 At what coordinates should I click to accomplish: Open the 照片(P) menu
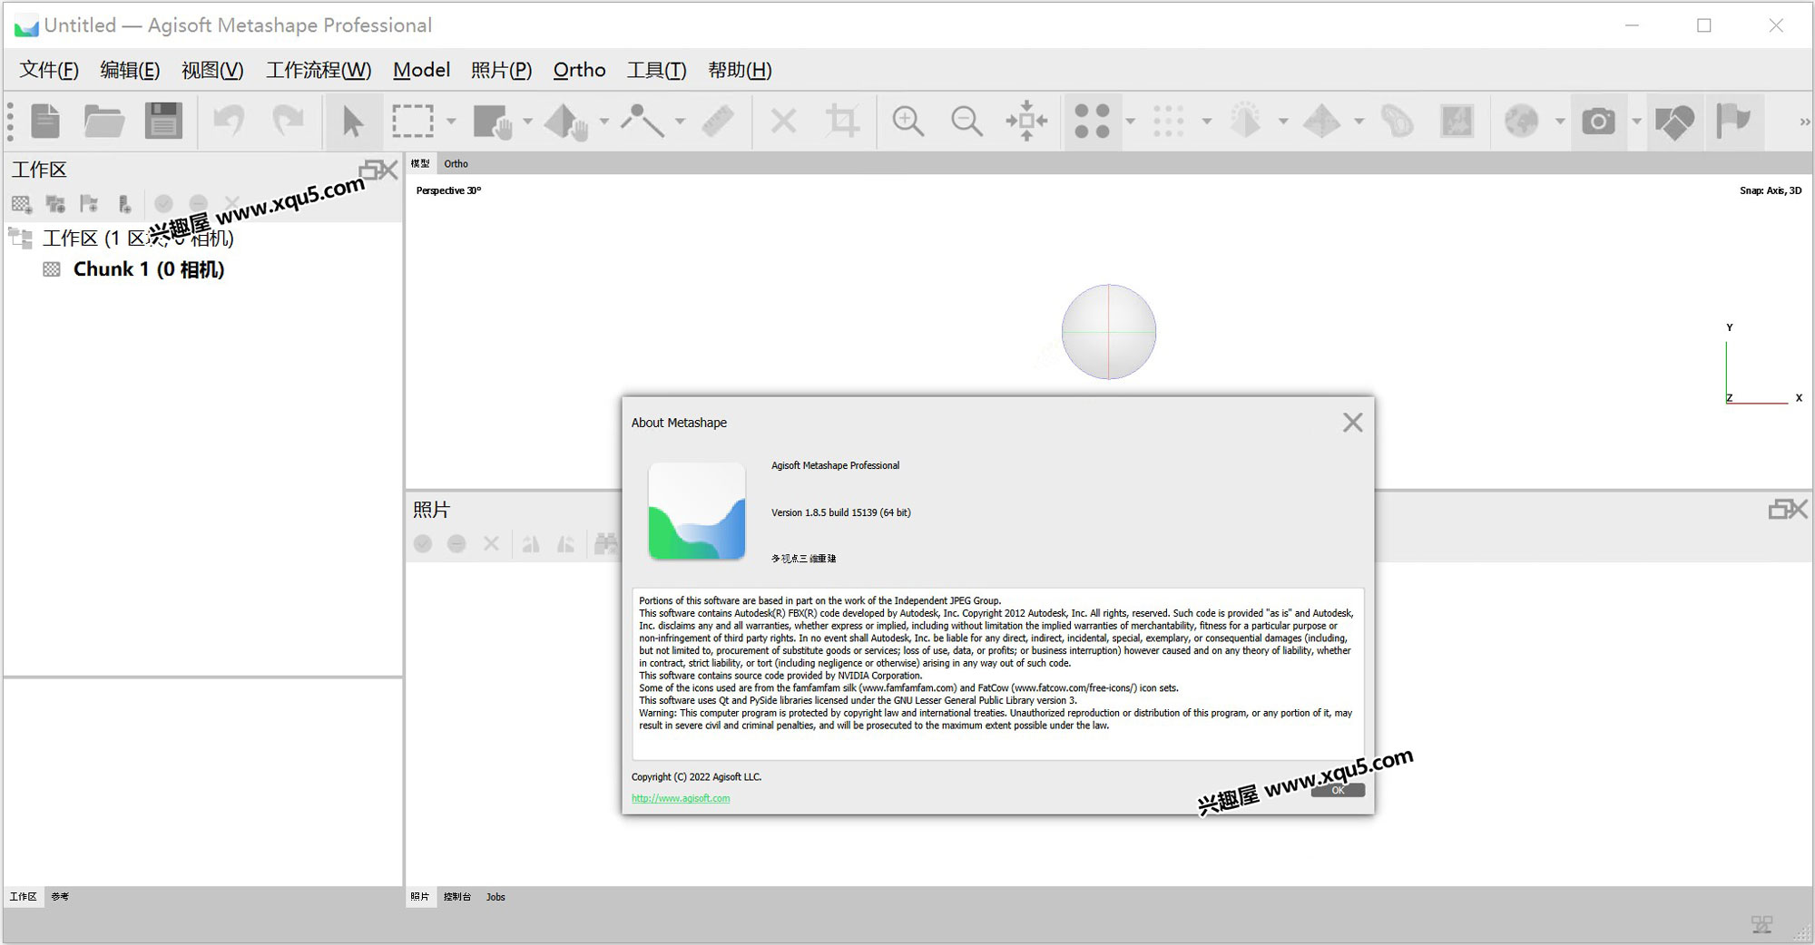point(501,70)
